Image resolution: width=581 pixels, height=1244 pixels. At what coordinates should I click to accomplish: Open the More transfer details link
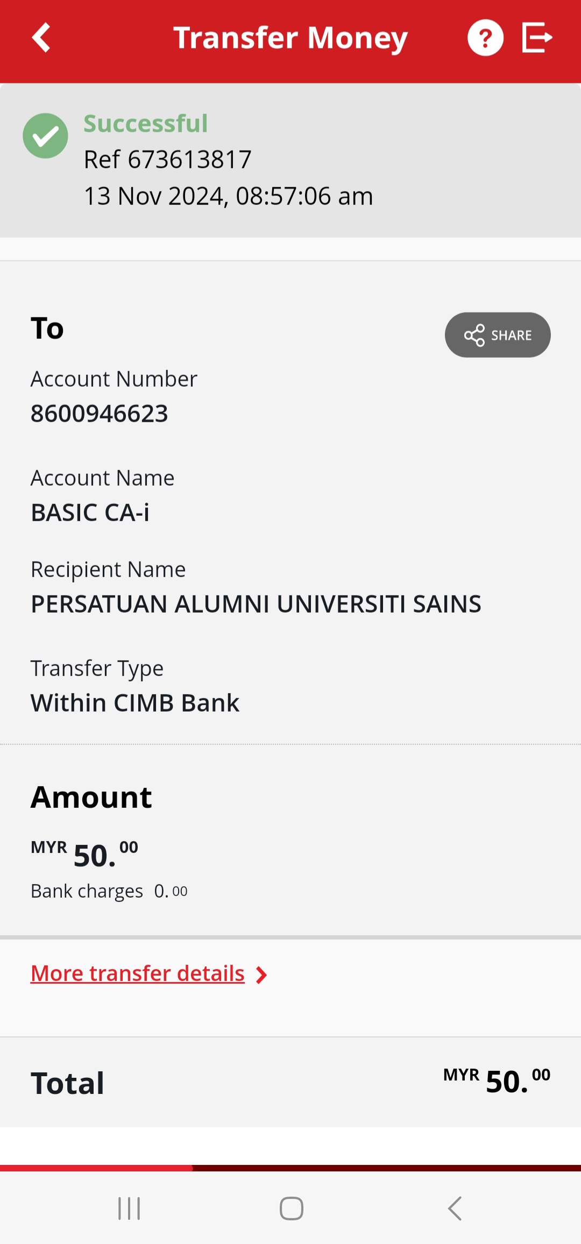(138, 973)
